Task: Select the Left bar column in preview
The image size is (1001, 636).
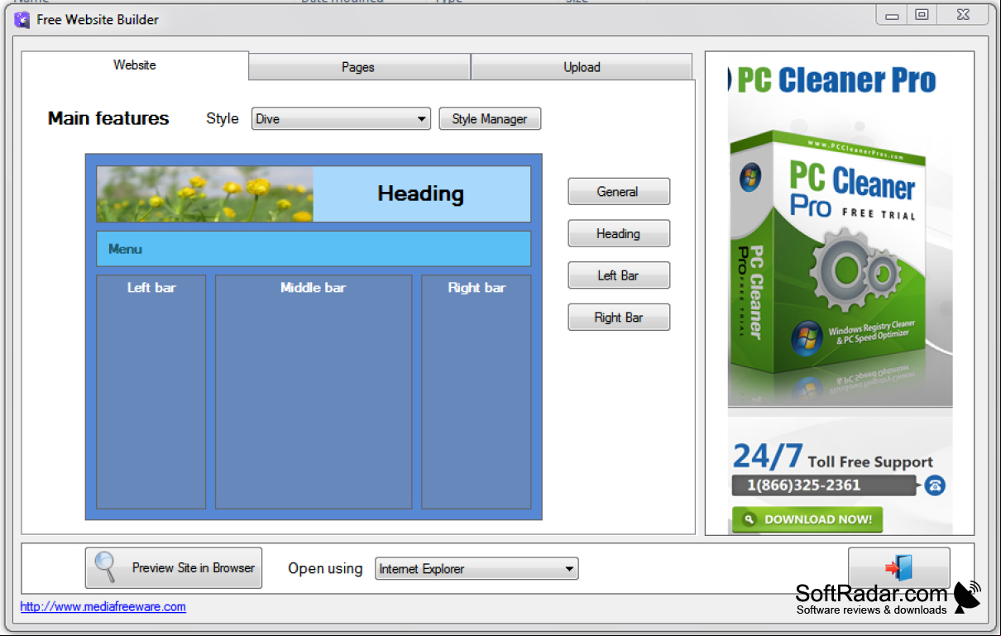Action: [x=151, y=392]
